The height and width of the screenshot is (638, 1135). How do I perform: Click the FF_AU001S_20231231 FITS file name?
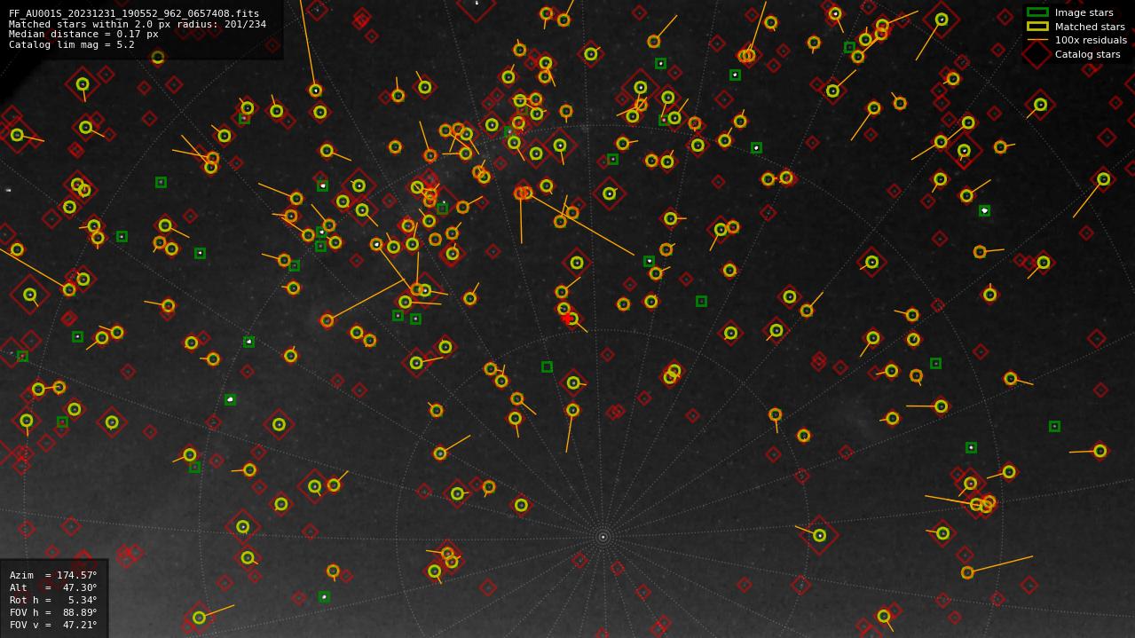pos(134,13)
